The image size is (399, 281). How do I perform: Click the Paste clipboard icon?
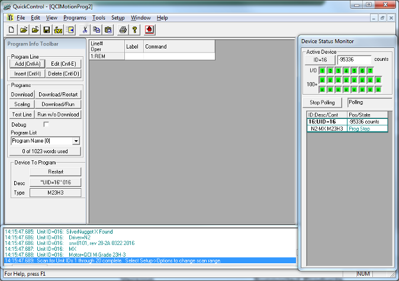click(x=108, y=29)
